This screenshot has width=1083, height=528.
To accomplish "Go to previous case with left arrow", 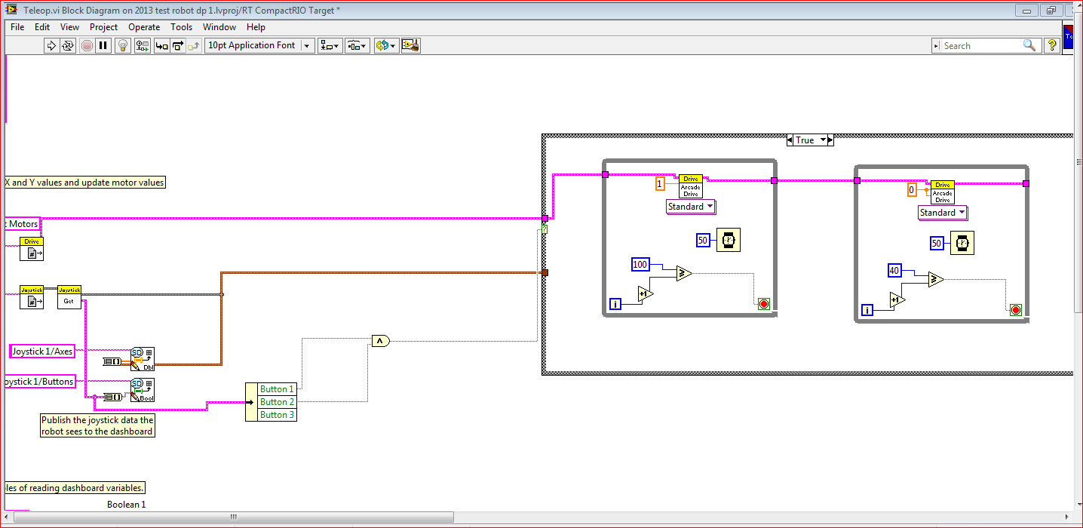I will [x=790, y=140].
